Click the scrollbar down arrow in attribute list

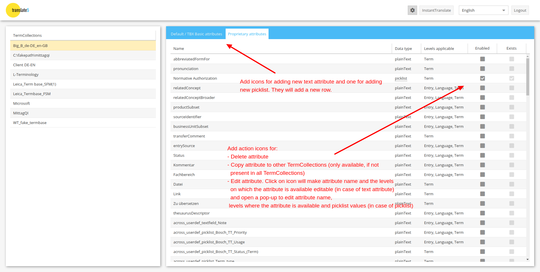(527, 259)
